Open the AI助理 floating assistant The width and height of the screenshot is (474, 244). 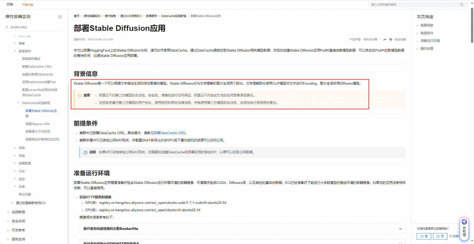464,229
